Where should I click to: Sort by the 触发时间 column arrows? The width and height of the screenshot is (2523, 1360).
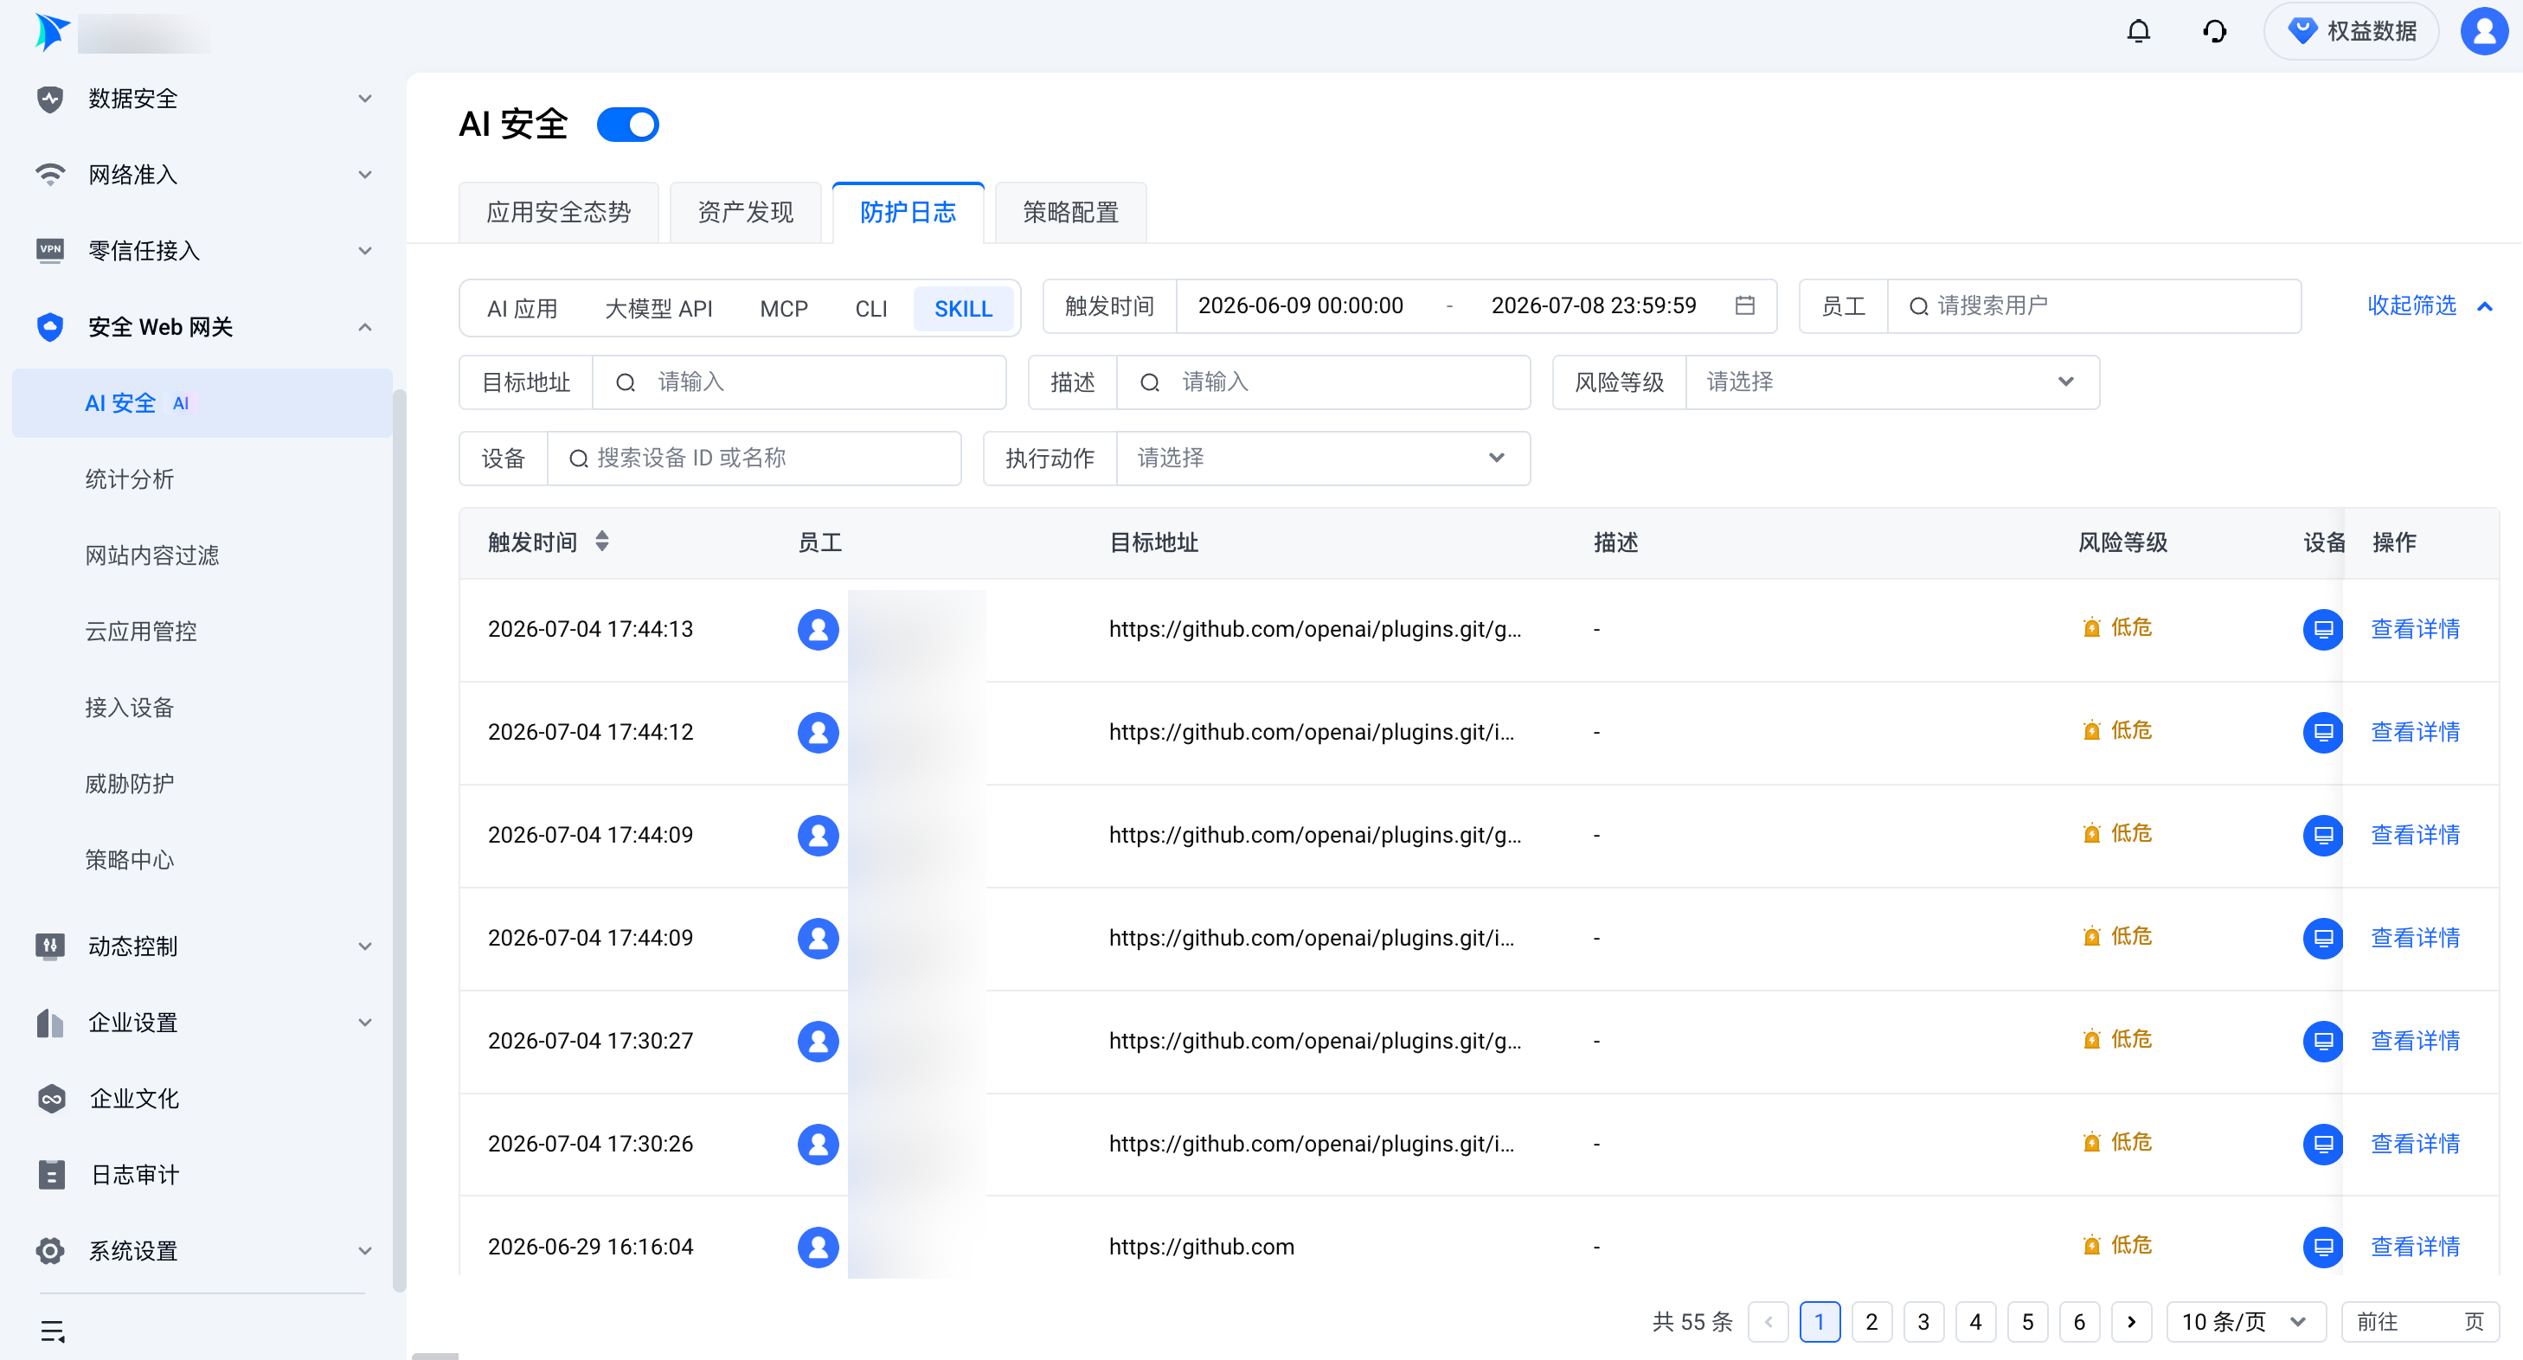pos(602,542)
